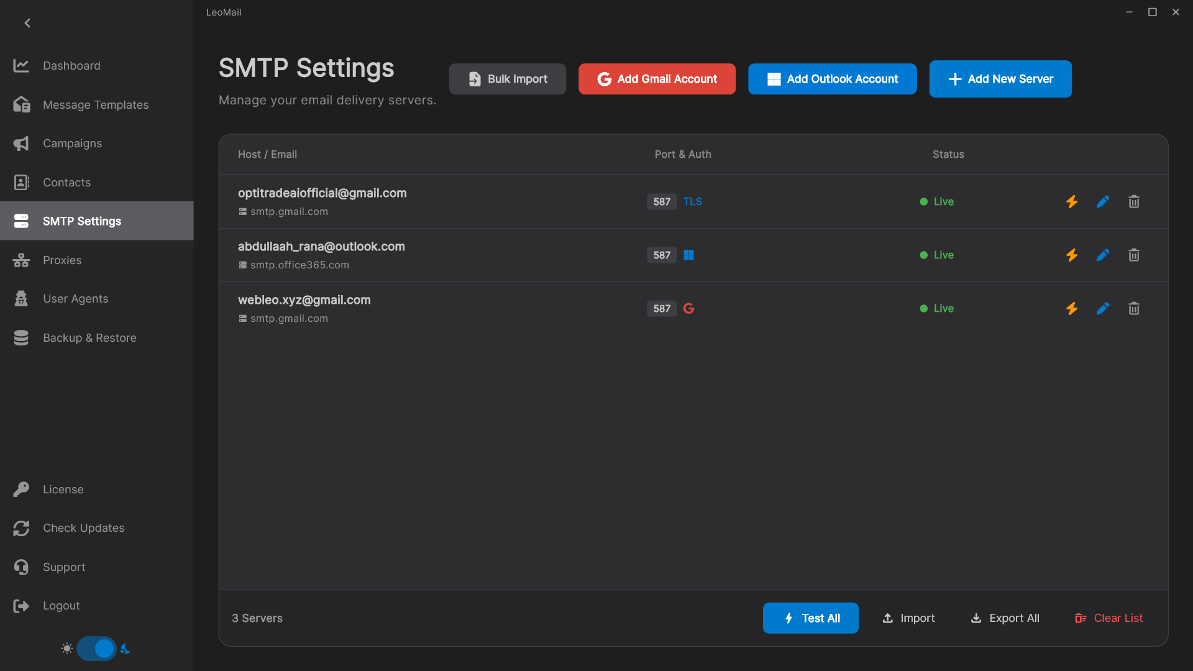Select SMTP Settings in sidebar
Viewport: 1193px width, 671px height.
pyautogui.click(x=96, y=221)
